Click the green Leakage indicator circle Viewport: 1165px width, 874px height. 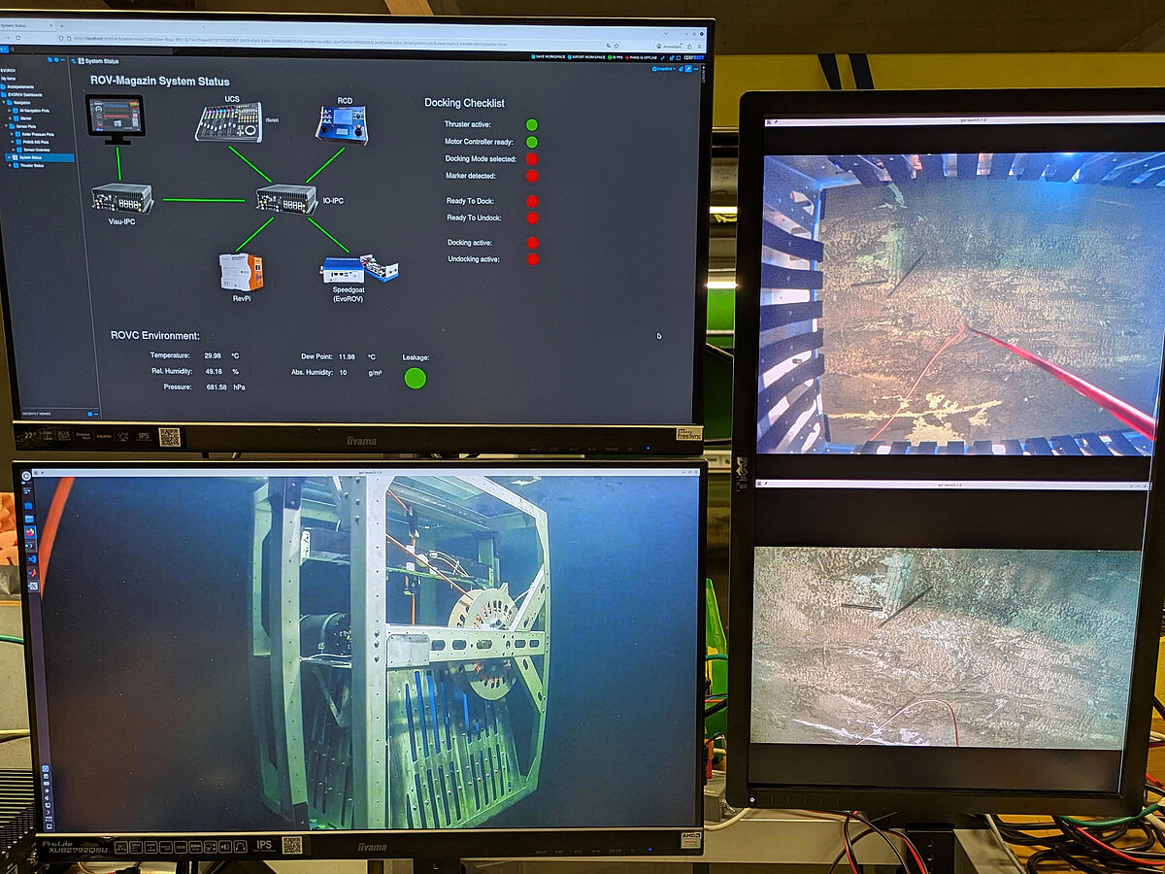415,378
